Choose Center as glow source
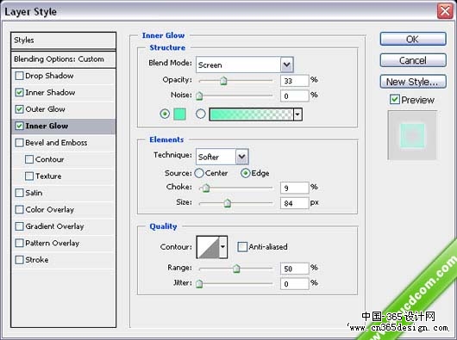This screenshot has width=457, height=340. pyautogui.click(x=199, y=173)
